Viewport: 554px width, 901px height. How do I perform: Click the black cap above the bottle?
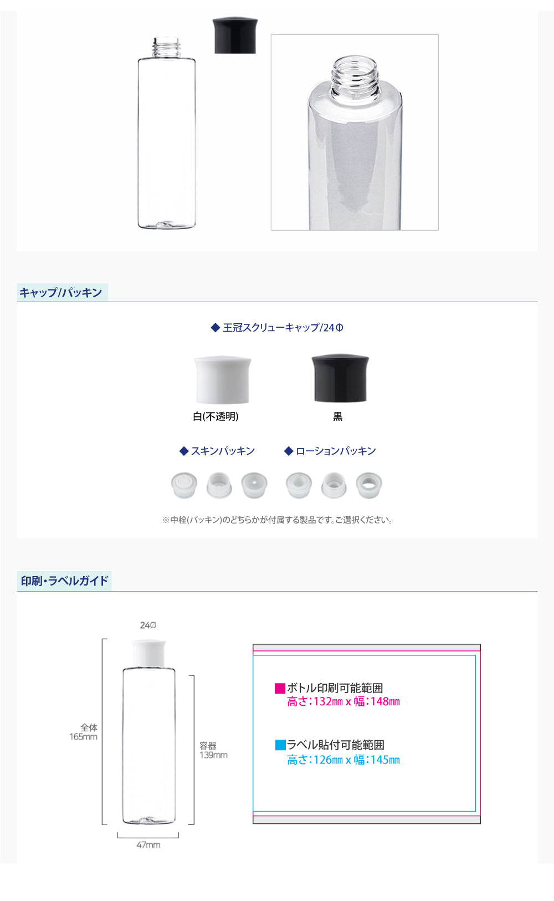pos(235,35)
